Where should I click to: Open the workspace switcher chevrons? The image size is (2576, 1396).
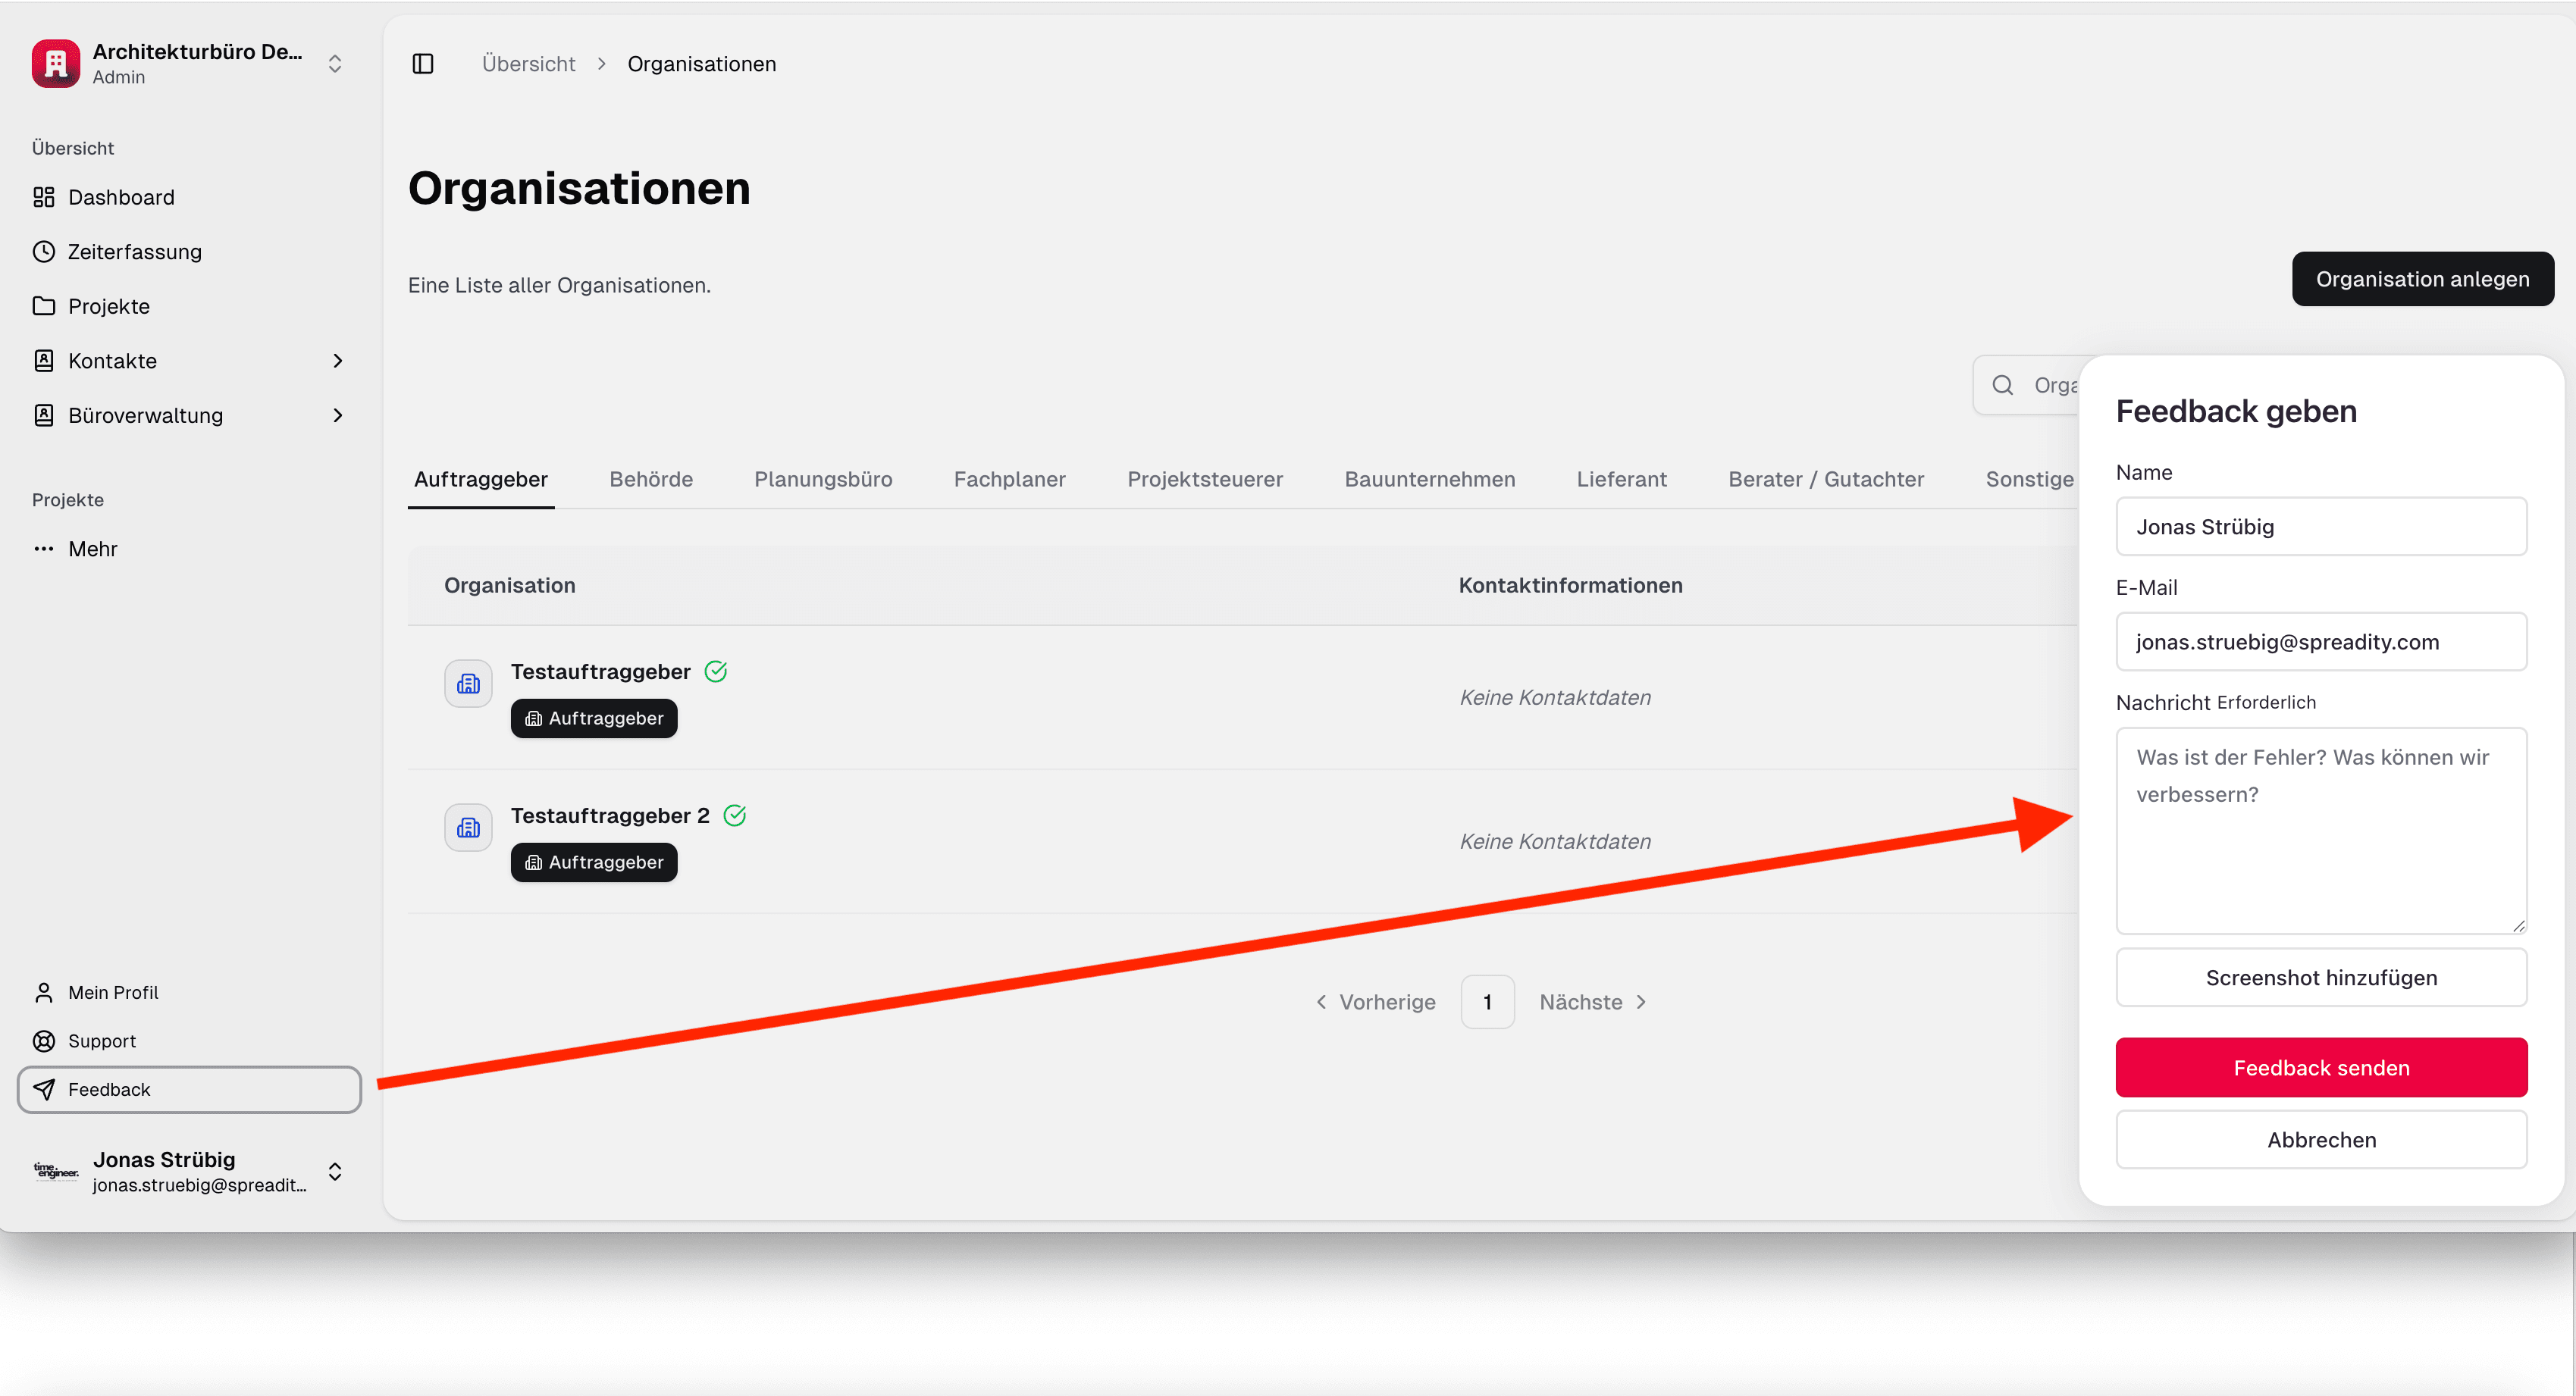point(335,64)
